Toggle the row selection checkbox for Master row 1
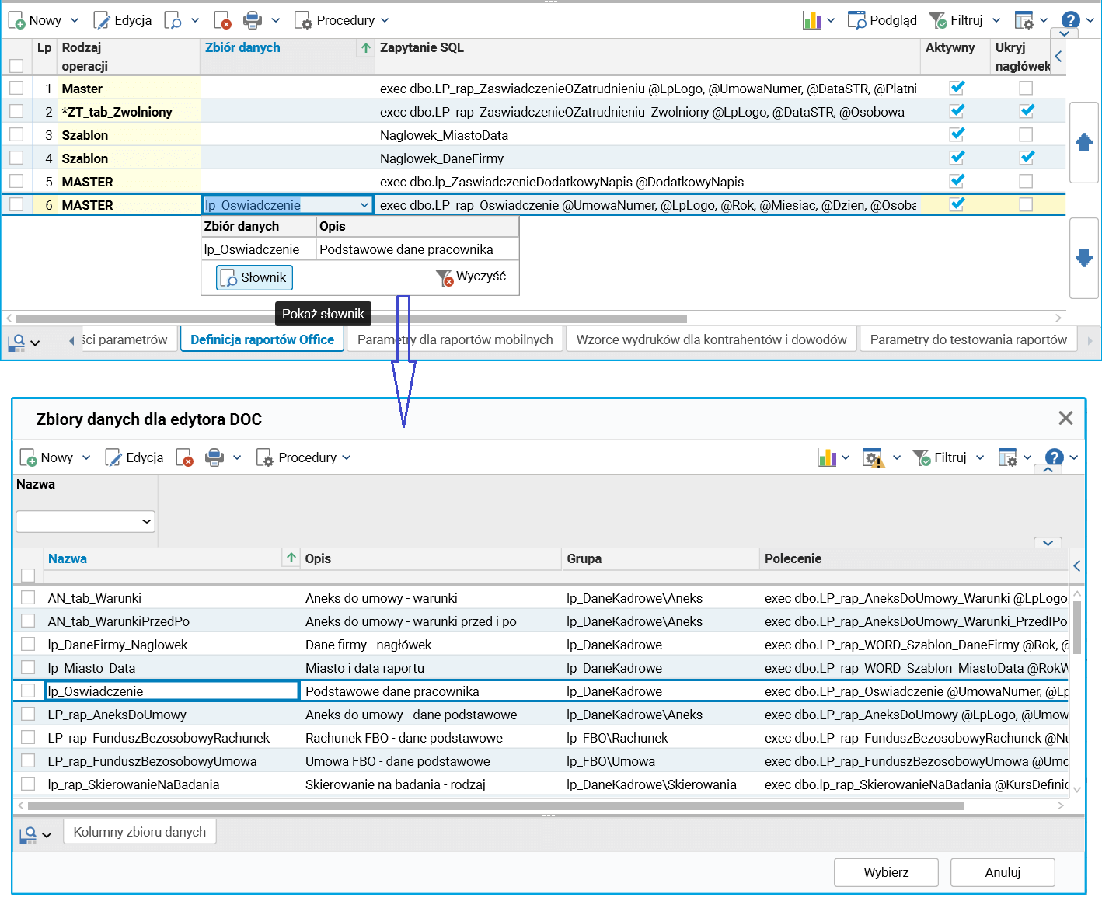 click(x=16, y=89)
